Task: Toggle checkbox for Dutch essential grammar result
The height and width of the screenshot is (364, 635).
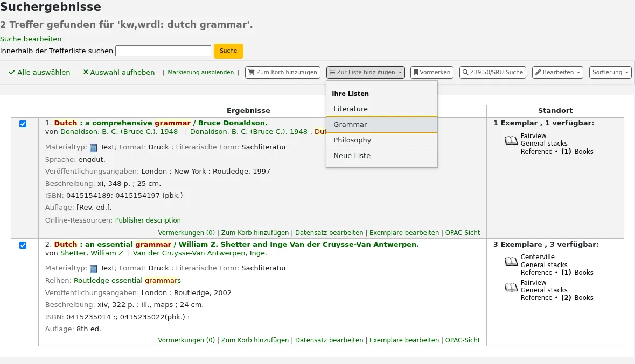Action: coord(23,245)
